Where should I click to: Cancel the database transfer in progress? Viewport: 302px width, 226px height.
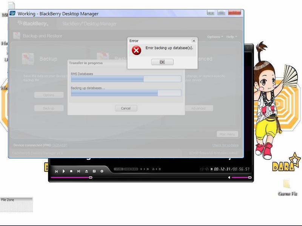[126, 108]
